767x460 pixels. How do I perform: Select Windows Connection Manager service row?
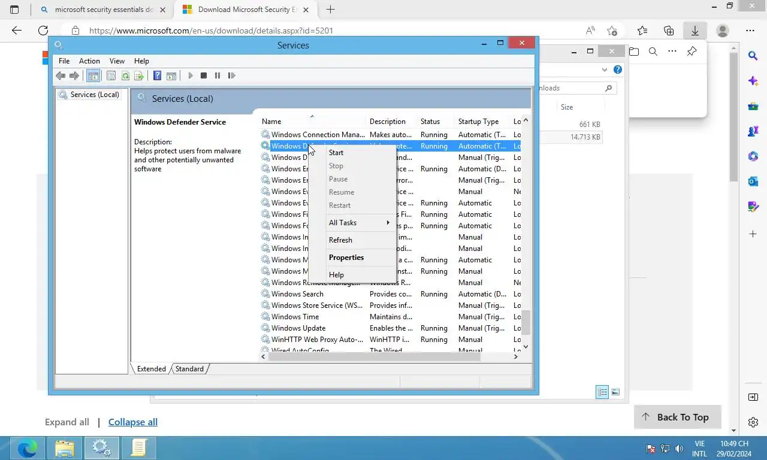pyautogui.click(x=390, y=135)
